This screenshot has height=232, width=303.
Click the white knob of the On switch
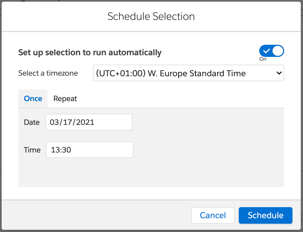pos(278,51)
